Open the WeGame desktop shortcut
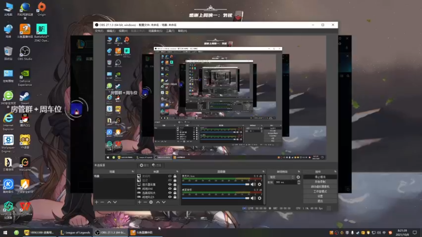This screenshot has width=422, height=237. click(x=25, y=164)
